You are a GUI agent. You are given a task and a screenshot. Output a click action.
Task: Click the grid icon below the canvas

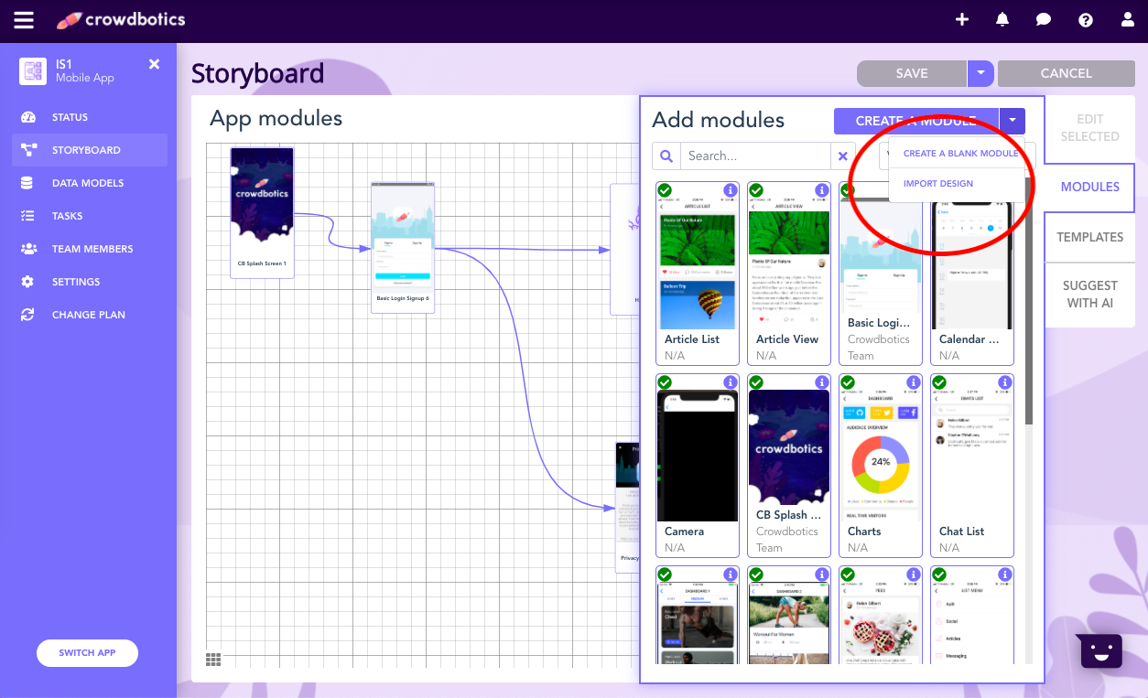click(x=213, y=660)
